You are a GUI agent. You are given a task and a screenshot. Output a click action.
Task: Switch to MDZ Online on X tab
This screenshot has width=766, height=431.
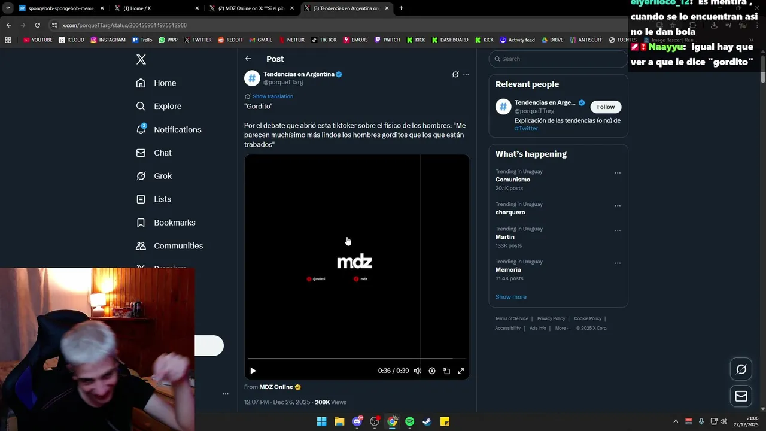(x=250, y=8)
